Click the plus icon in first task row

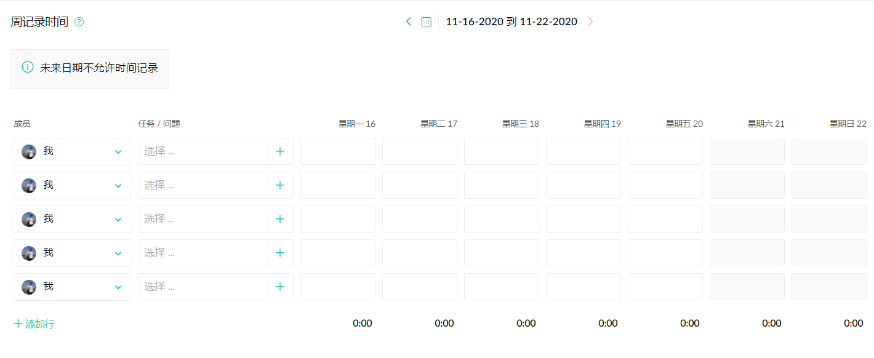click(x=280, y=151)
